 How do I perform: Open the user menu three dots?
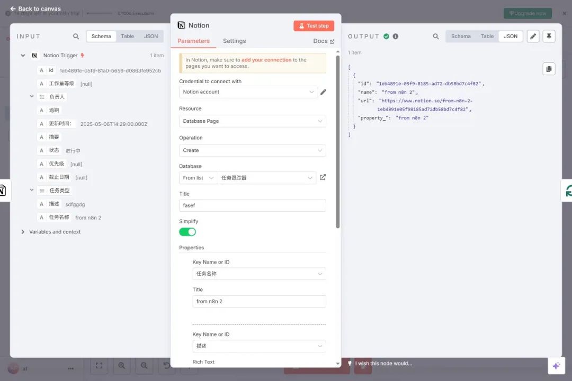[70, 369]
